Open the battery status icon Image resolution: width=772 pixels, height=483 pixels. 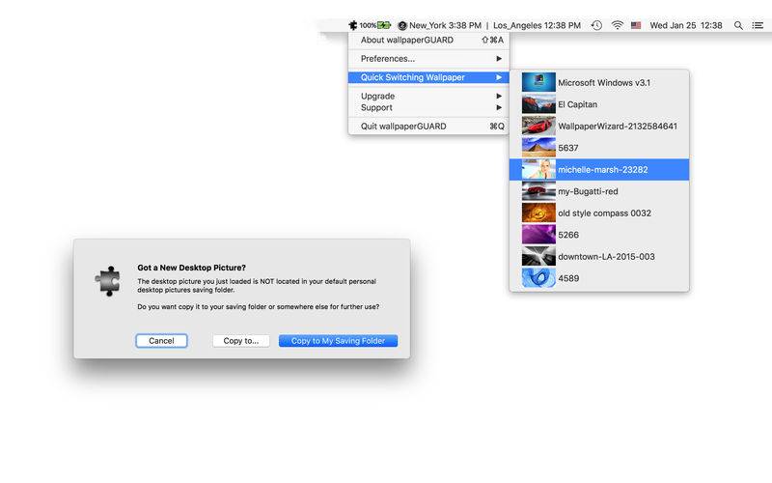click(x=384, y=25)
